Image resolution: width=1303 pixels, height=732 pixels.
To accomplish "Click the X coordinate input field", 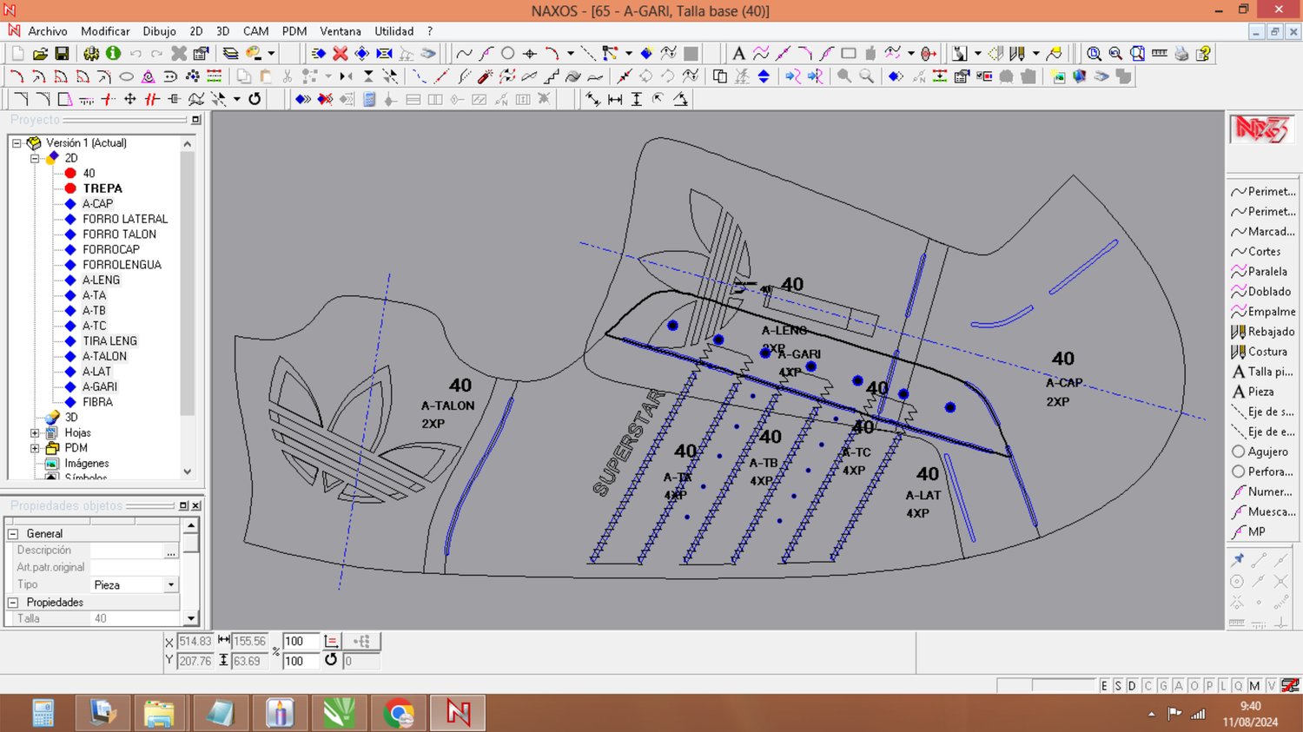I will pyautogui.click(x=195, y=642).
